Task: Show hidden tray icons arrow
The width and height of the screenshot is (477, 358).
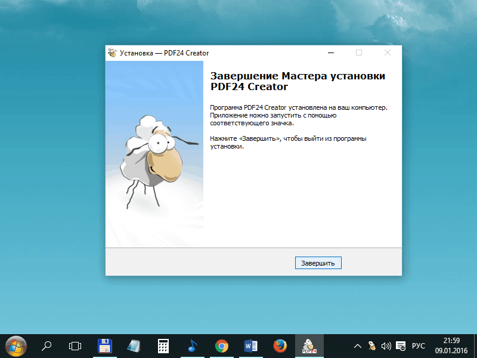Action: pyautogui.click(x=358, y=346)
